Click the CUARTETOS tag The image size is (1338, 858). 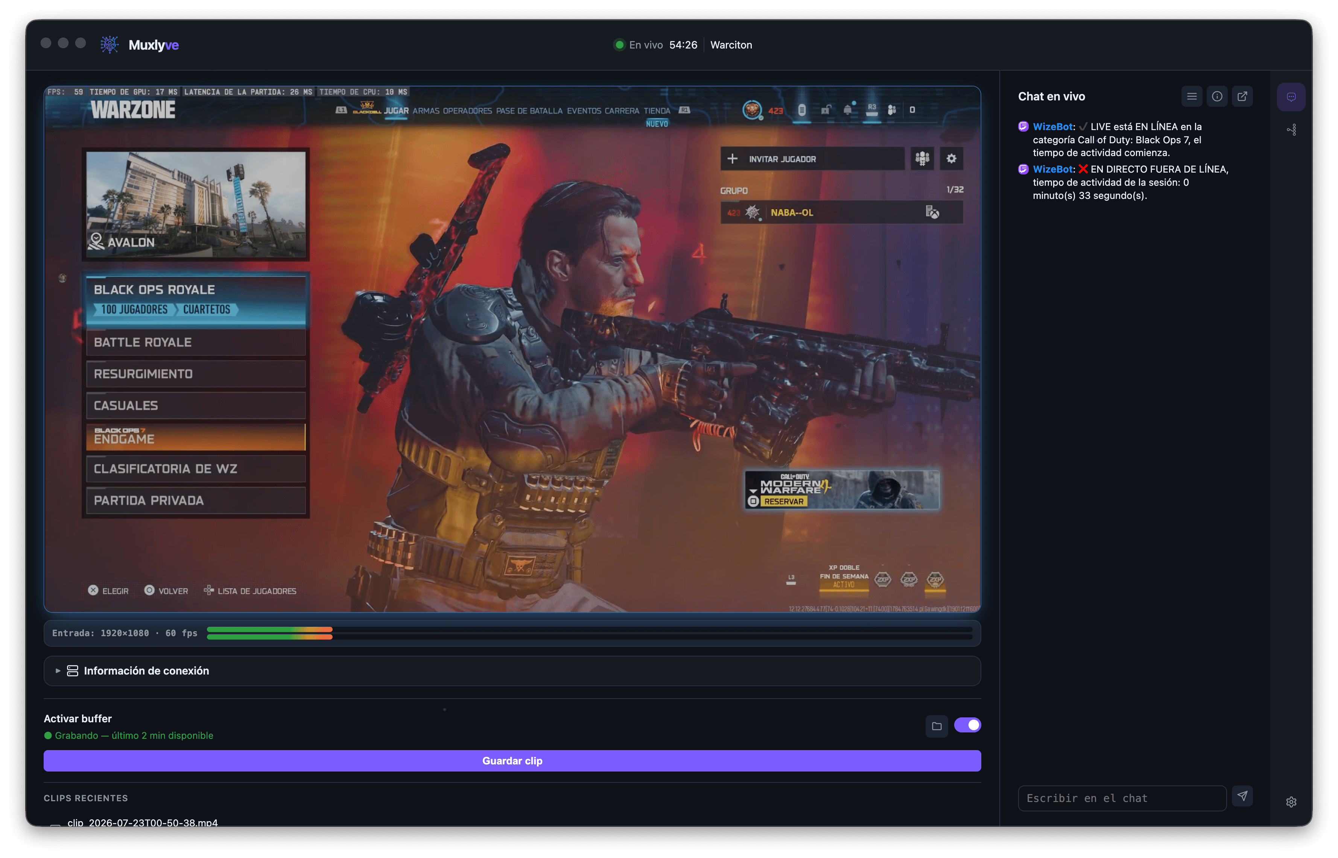(206, 309)
